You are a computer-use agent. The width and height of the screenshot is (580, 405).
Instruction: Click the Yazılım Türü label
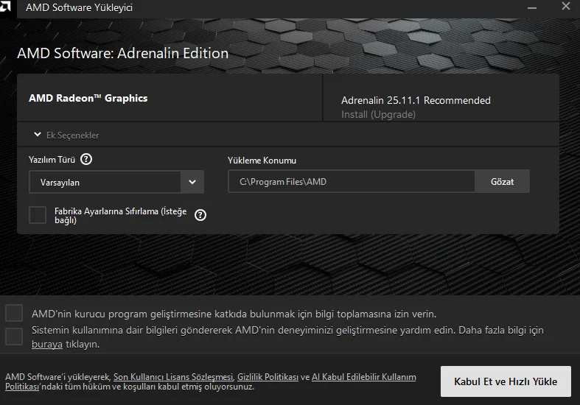point(52,160)
